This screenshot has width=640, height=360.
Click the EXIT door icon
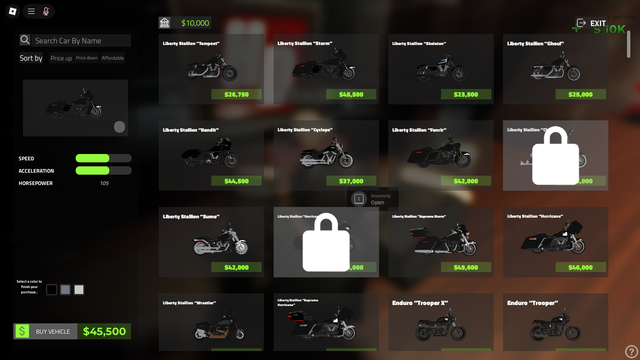click(581, 23)
